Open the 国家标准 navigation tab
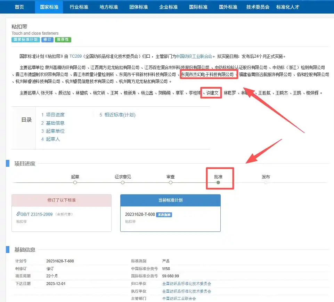334x302 pixels. click(49, 7)
